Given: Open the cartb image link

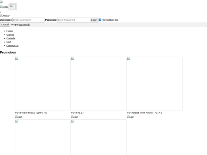Looking at the screenshot, I should [x=4, y=7].
